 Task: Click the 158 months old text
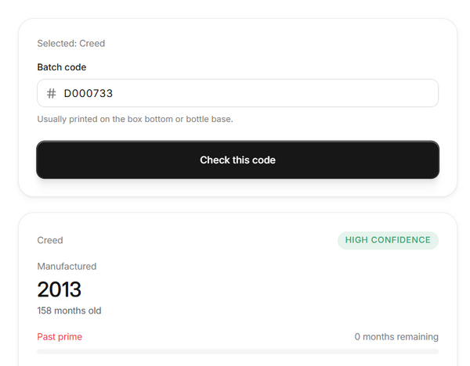tap(69, 310)
